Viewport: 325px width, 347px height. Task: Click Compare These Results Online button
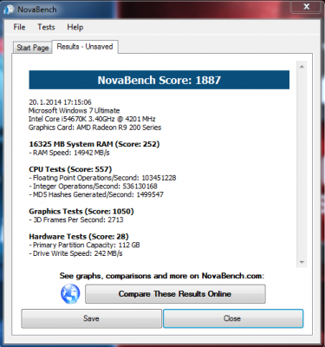(x=175, y=294)
